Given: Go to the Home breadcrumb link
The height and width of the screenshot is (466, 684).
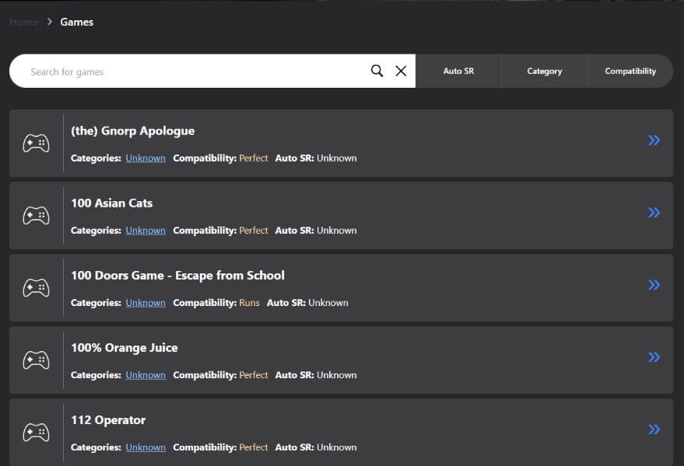Looking at the screenshot, I should click(24, 22).
